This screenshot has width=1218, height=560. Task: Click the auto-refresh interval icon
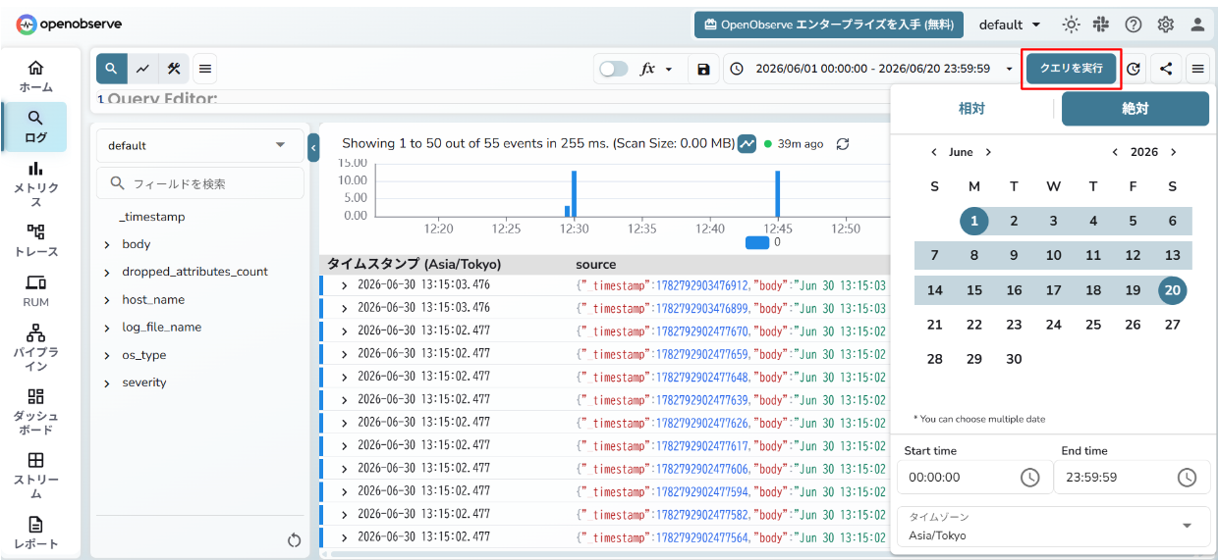coord(1134,69)
